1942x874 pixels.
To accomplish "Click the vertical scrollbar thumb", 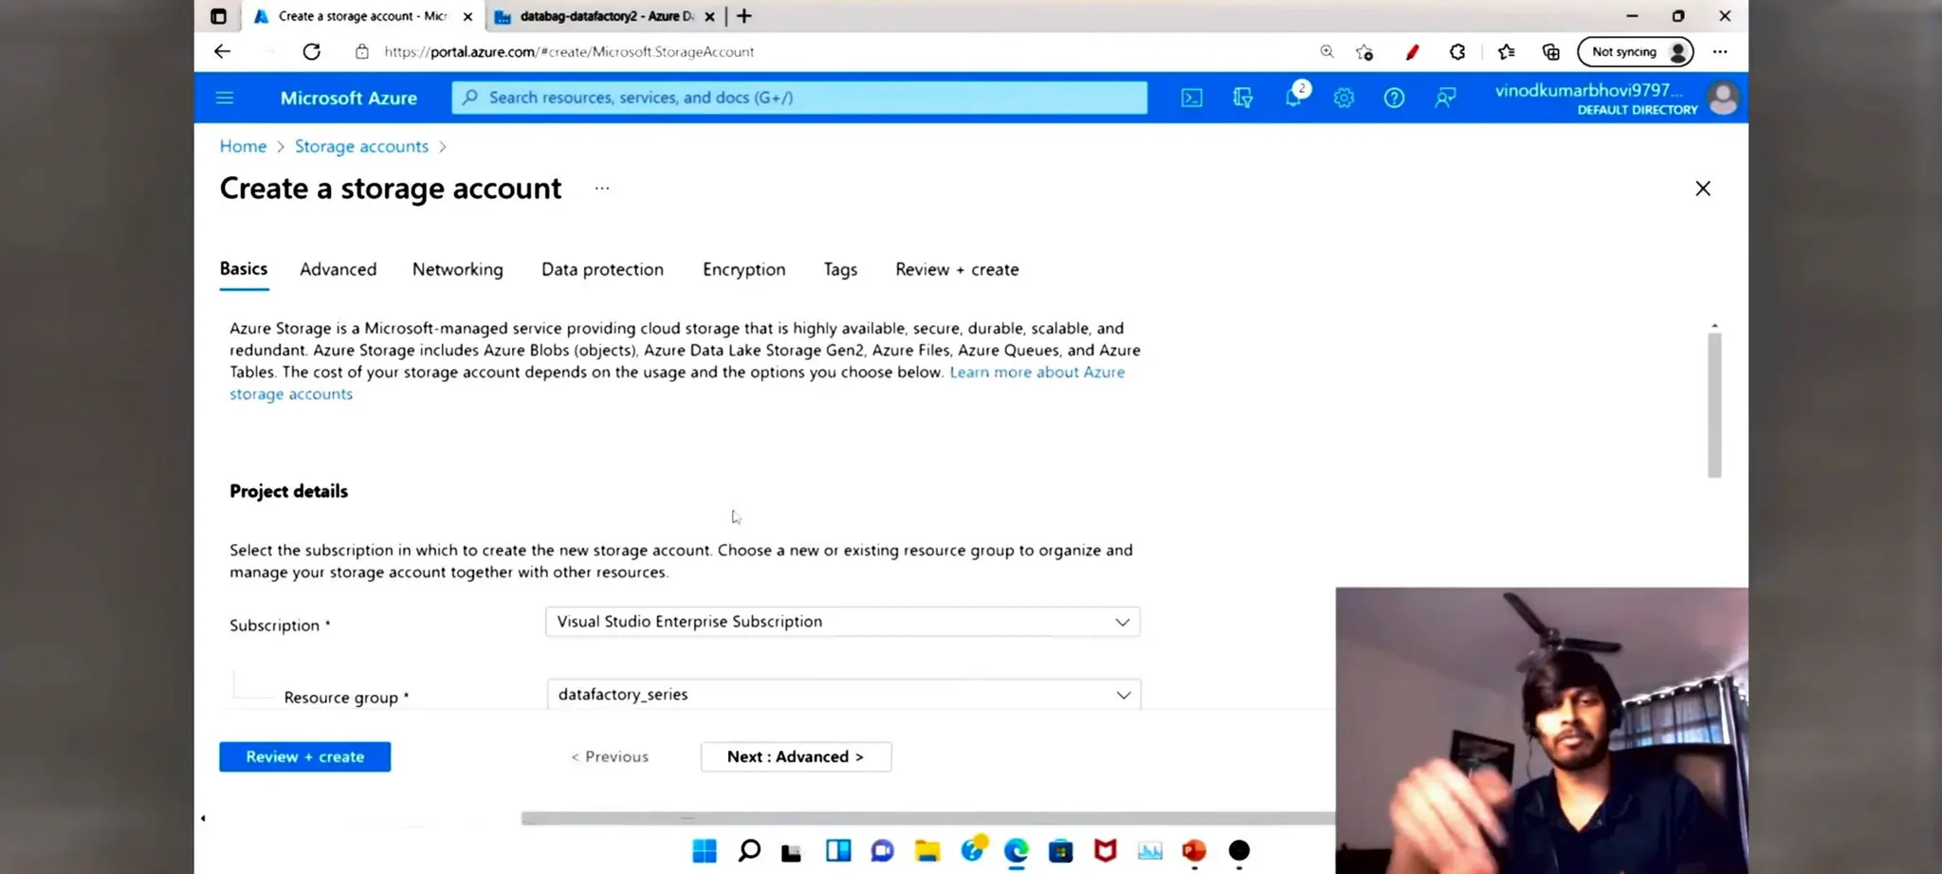I will pos(1714,405).
